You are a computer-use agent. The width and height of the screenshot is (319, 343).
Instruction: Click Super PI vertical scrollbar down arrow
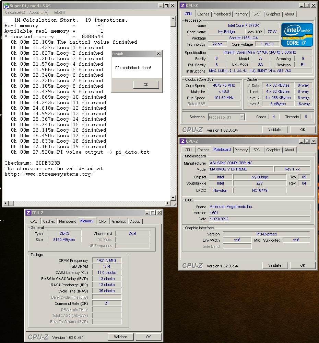173,198
